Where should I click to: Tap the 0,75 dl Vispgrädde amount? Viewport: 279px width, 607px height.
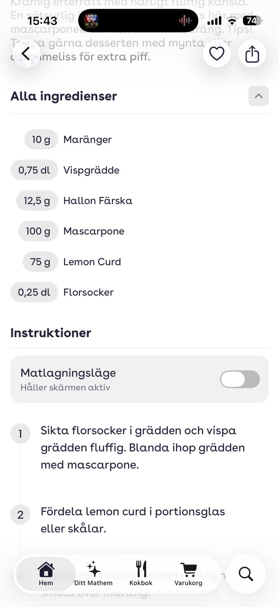34,170
